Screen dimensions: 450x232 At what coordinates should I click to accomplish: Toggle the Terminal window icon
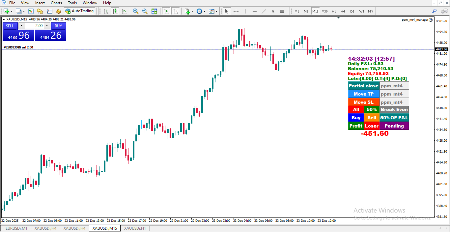[x=49, y=11]
